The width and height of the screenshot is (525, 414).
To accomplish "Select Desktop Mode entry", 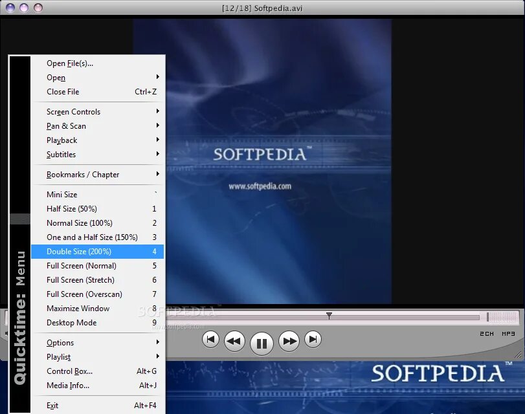I will click(98, 323).
